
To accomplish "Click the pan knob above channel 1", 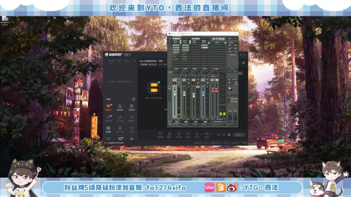I will click(175, 72).
